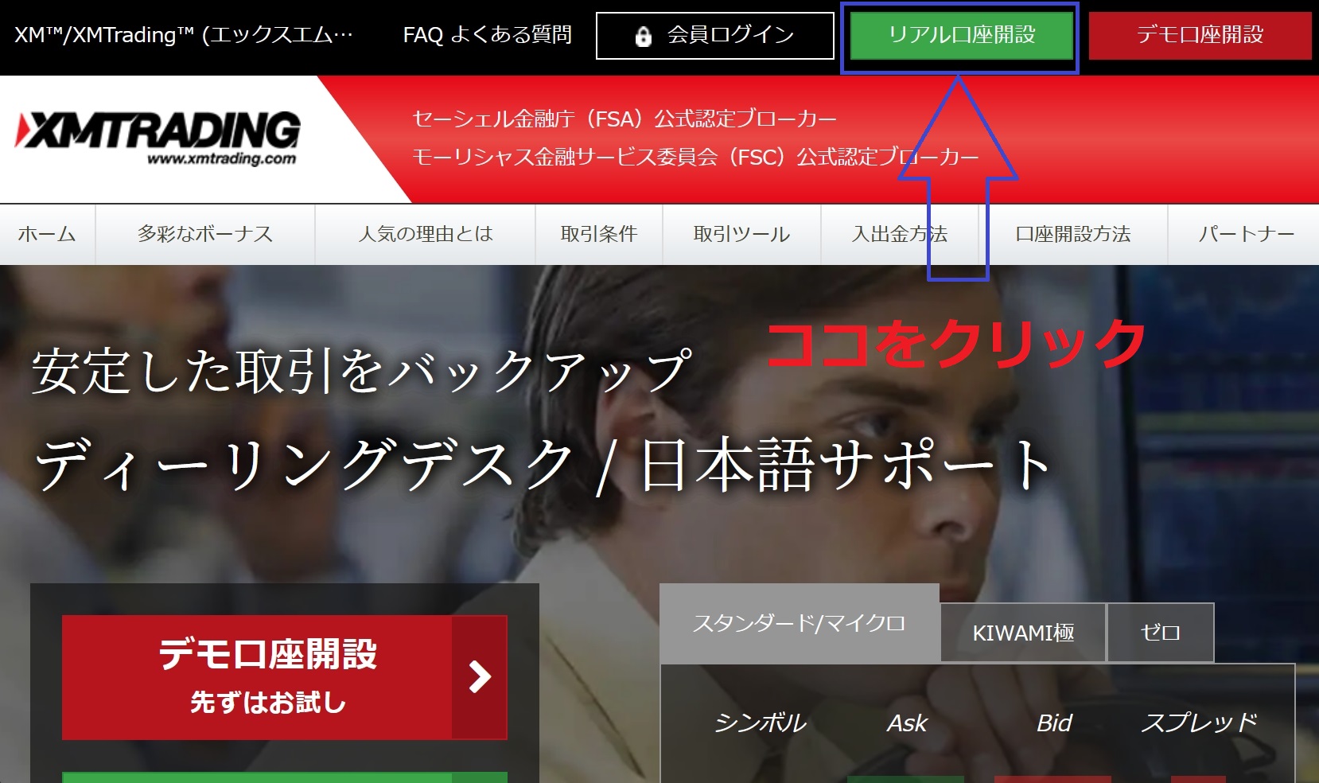Click the white chevron on デモ口座開設 banner
This screenshot has height=783, width=1319.
pos(480,677)
